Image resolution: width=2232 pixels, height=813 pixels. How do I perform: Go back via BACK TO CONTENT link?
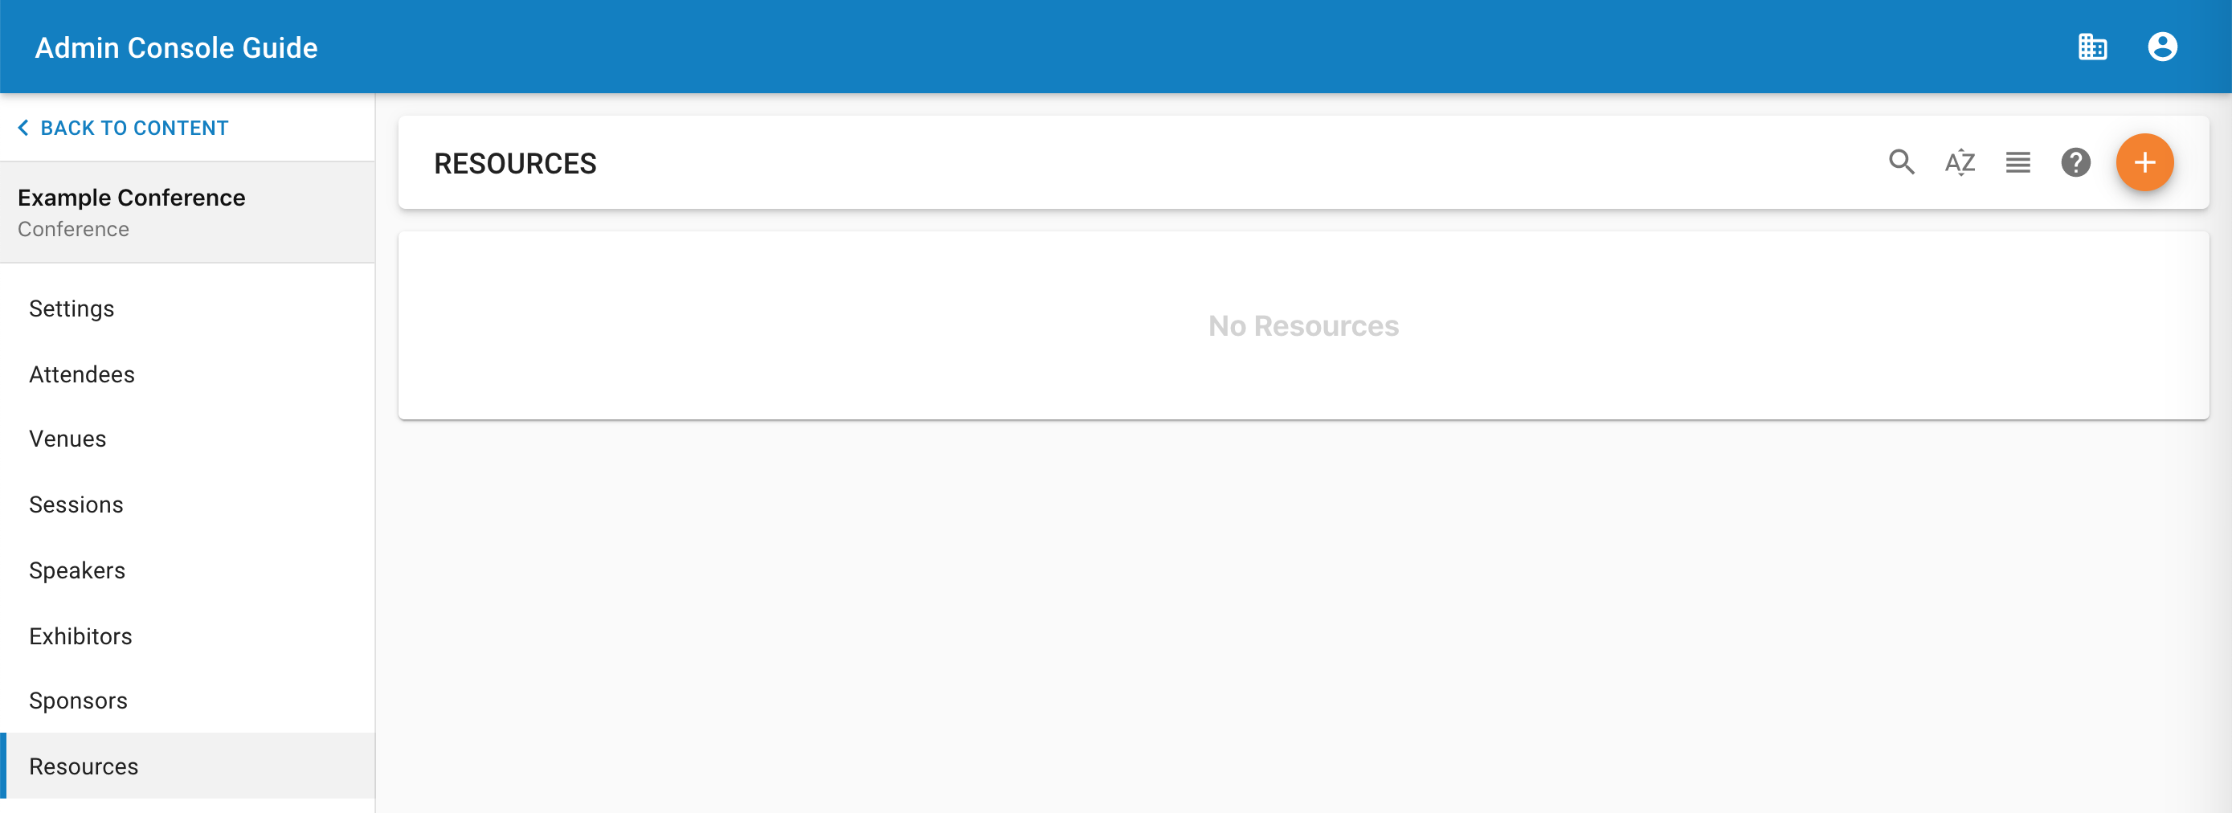coord(134,128)
